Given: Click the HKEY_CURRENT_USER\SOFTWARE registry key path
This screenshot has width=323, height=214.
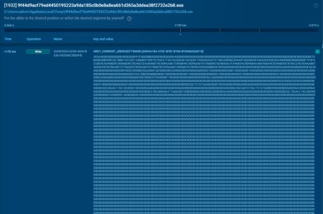Looking at the screenshot, I should pos(148,52).
